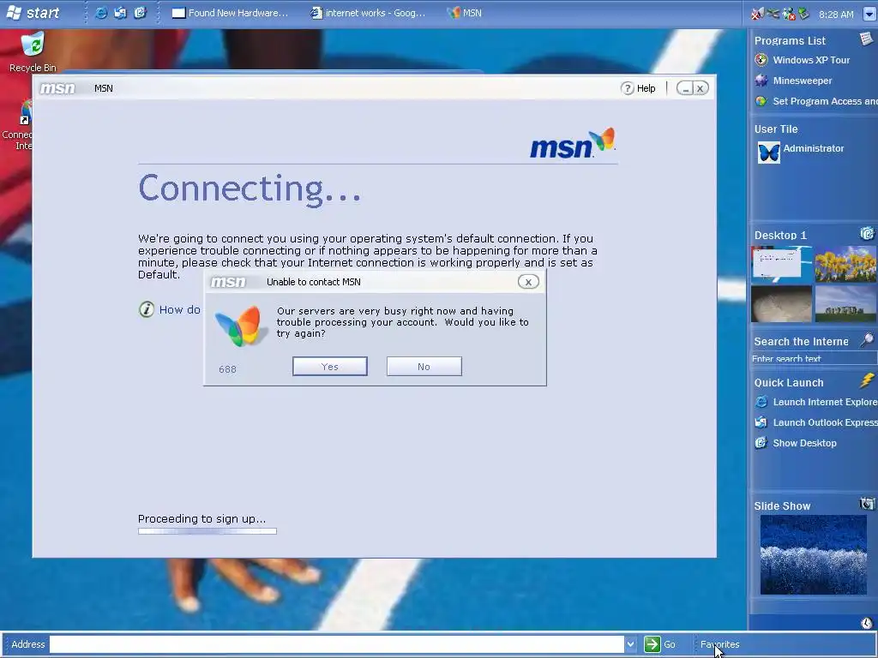The image size is (878, 658).
Task: Click the info icon beside the How do link
Action: [x=146, y=309]
